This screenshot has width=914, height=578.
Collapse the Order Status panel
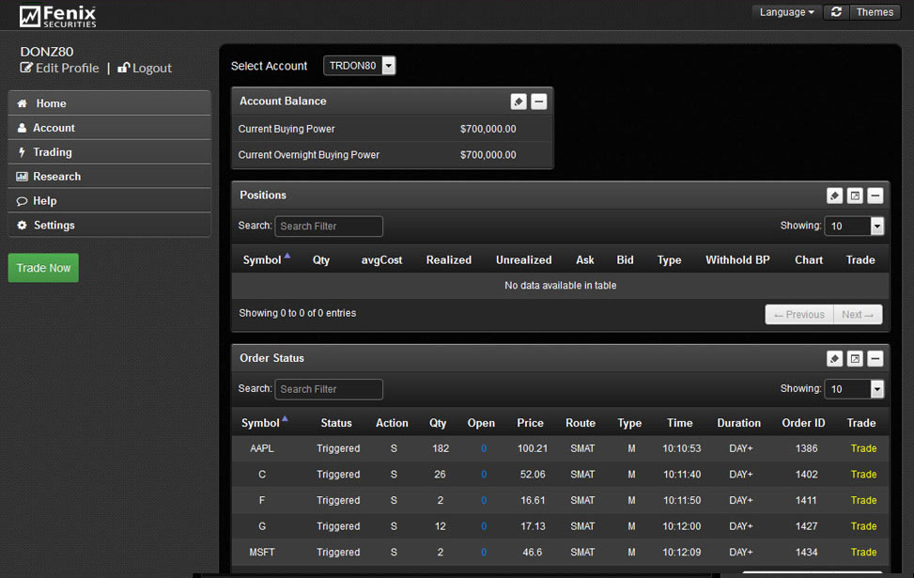875,359
